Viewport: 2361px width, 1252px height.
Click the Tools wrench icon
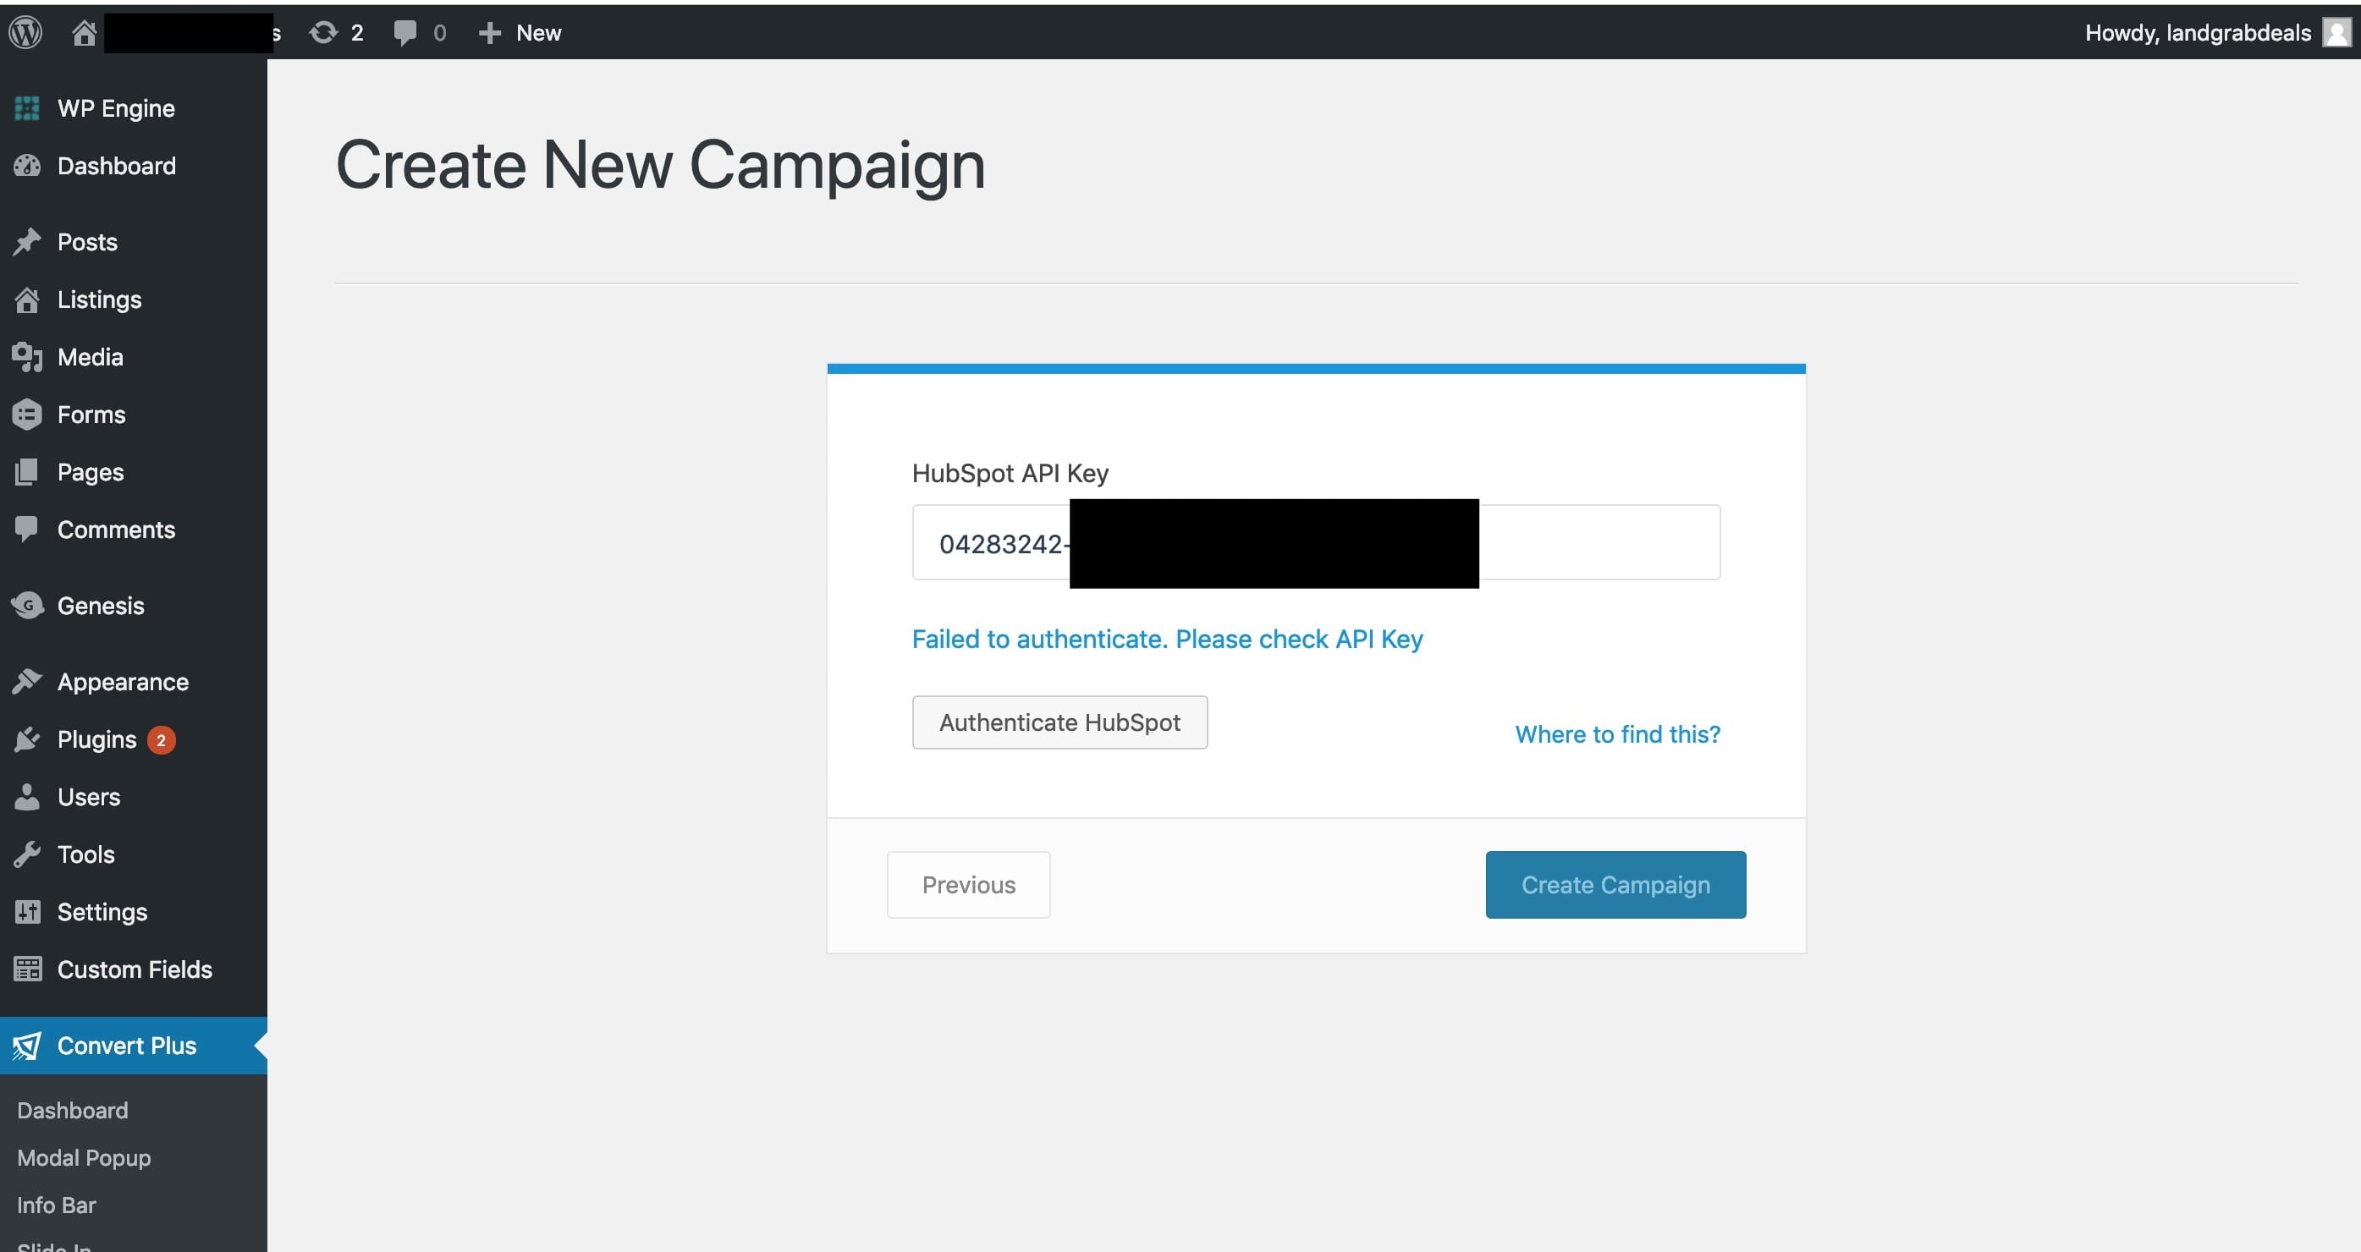(x=27, y=854)
